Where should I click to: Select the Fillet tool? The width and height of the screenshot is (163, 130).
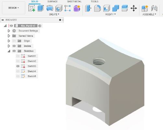(x=97, y=8)
